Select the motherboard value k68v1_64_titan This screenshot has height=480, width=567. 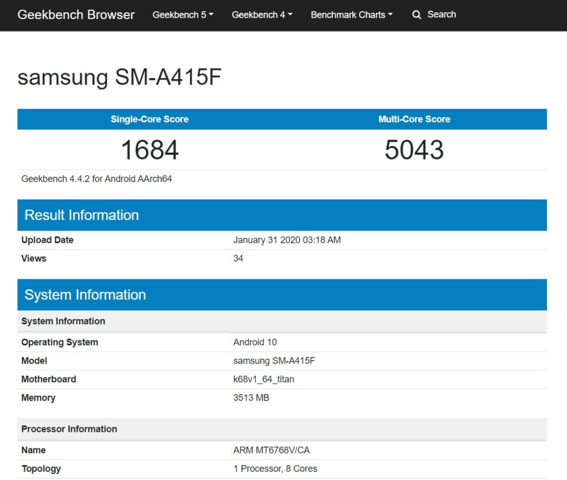(x=264, y=379)
